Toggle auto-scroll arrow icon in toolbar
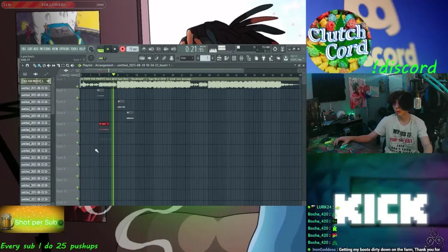 pyautogui.click(x=149, y=58)
